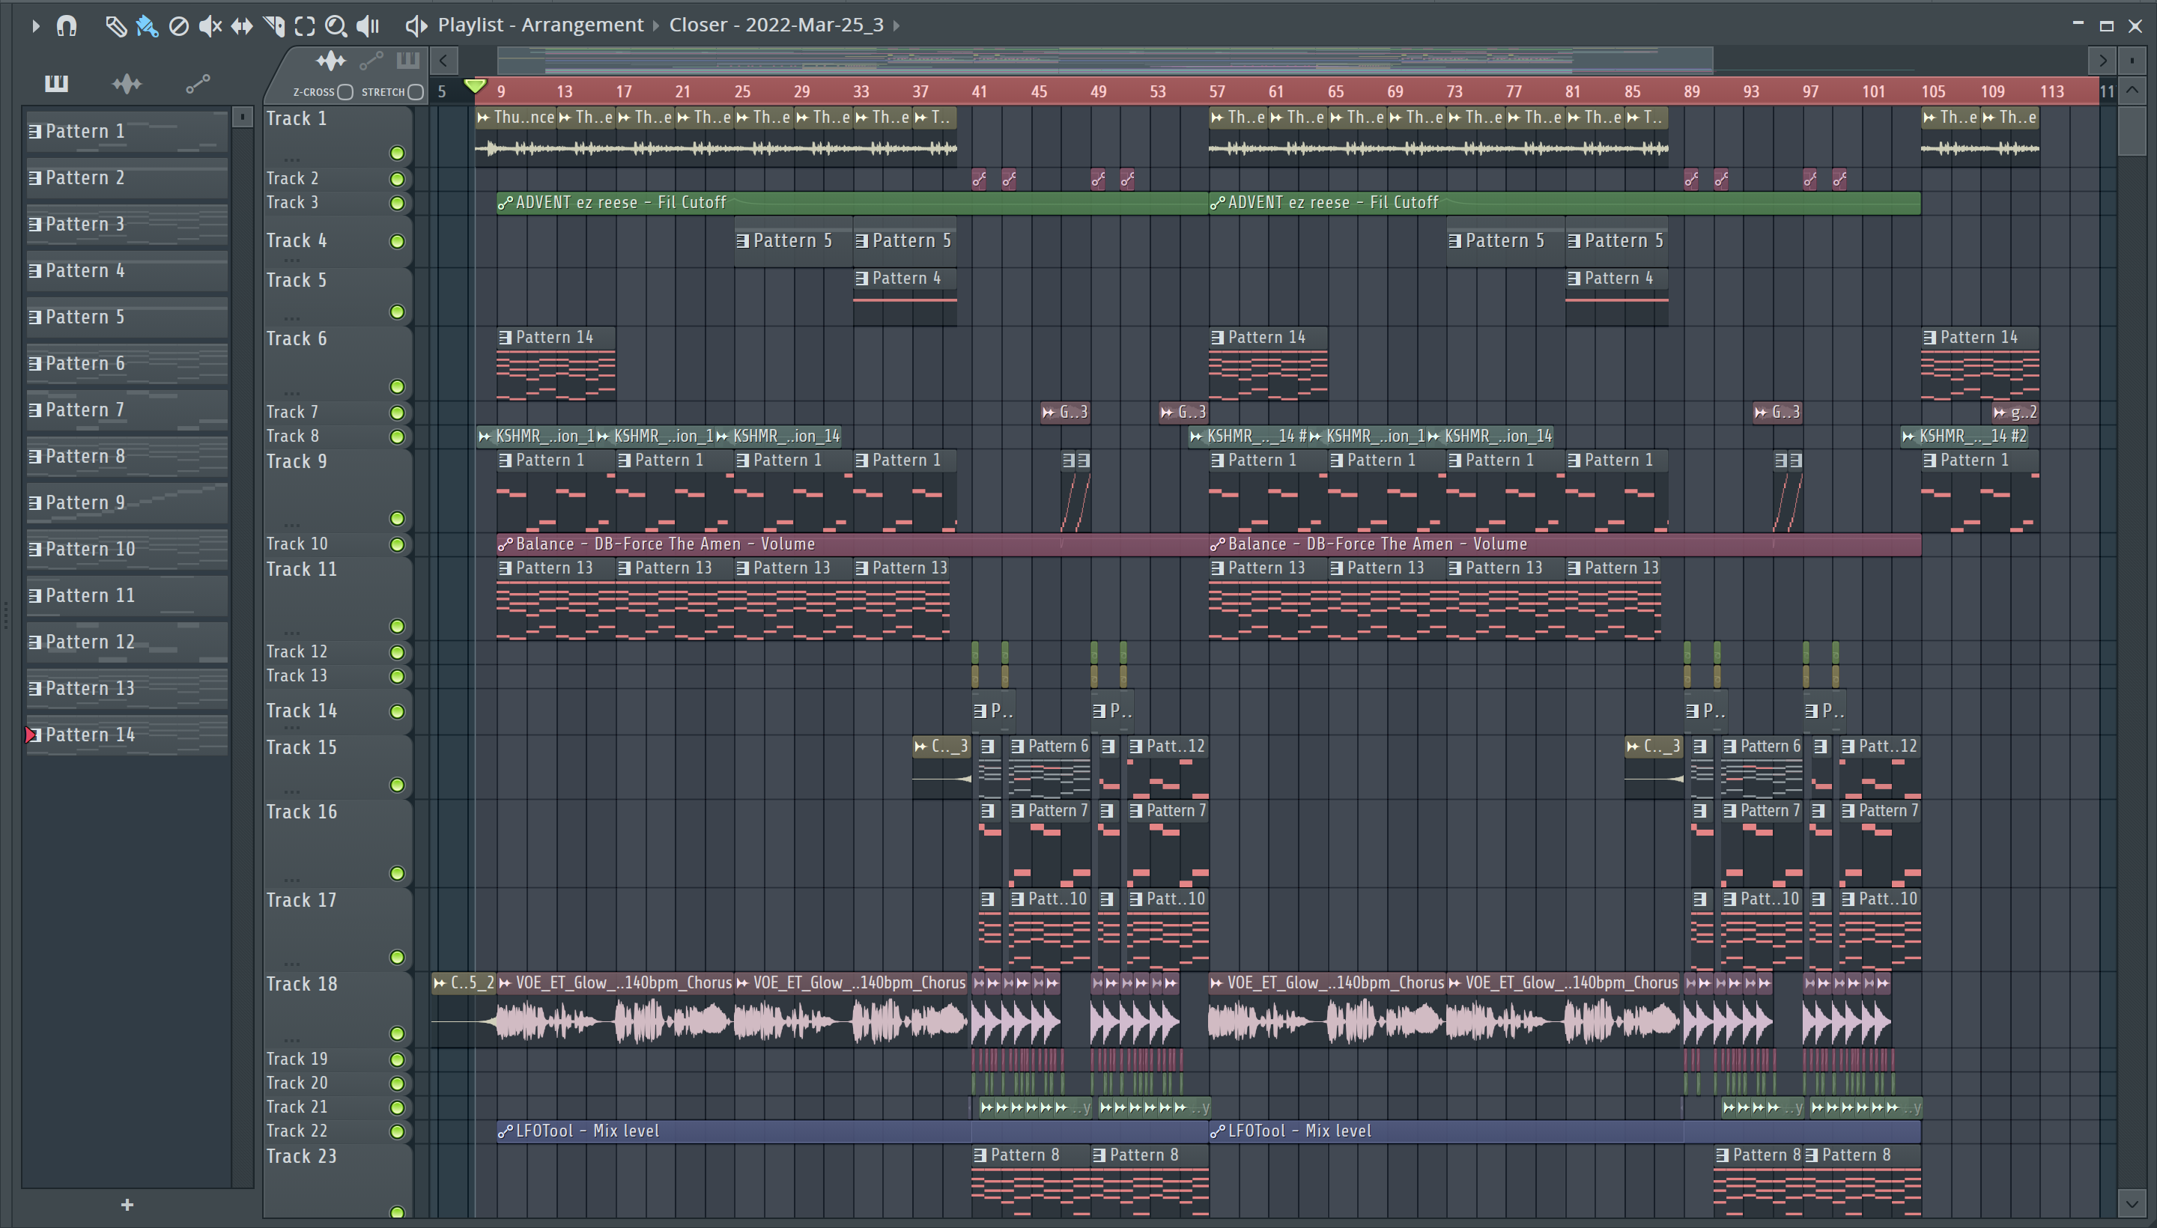Image resolution: width=2157 pixels, height=1228 pixels.
Task: Click Track 22 header label
Action: pos(297,1131)
